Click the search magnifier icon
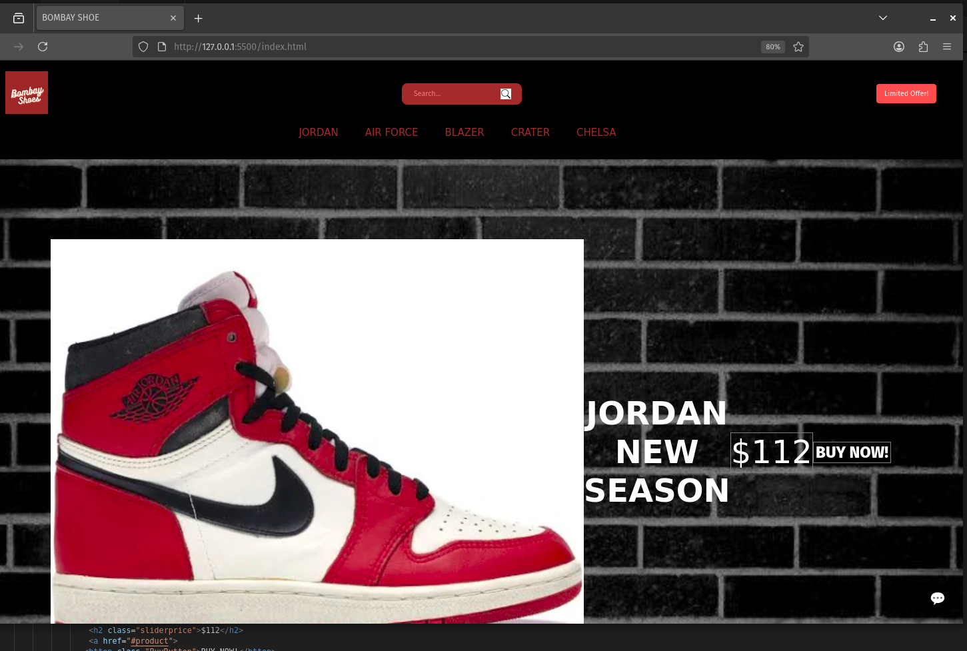The height and width of the screenshot is (651, 967). 506,94
